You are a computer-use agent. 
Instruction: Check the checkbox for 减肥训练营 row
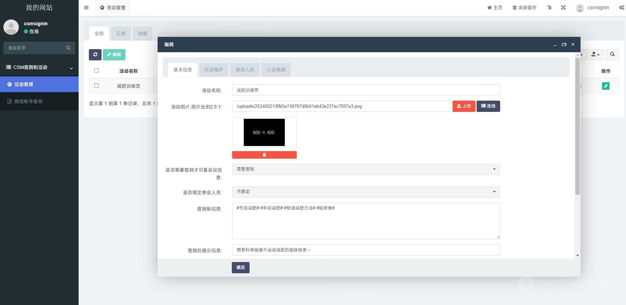[x=96, y=86]
